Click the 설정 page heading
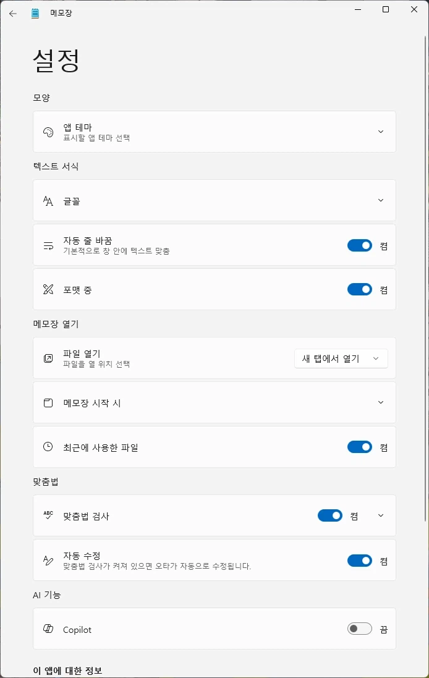The height and width of the screenshot is (678, 429). point(54,60)
